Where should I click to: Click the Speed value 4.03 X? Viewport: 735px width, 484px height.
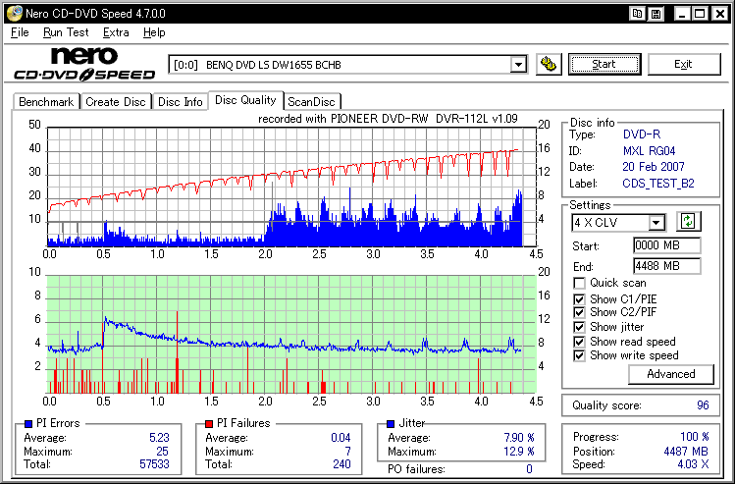point(693,464)
